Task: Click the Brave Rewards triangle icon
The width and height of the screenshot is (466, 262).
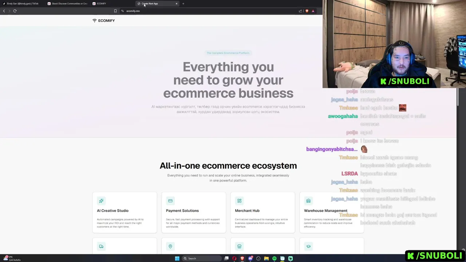Action: [313, 11]
